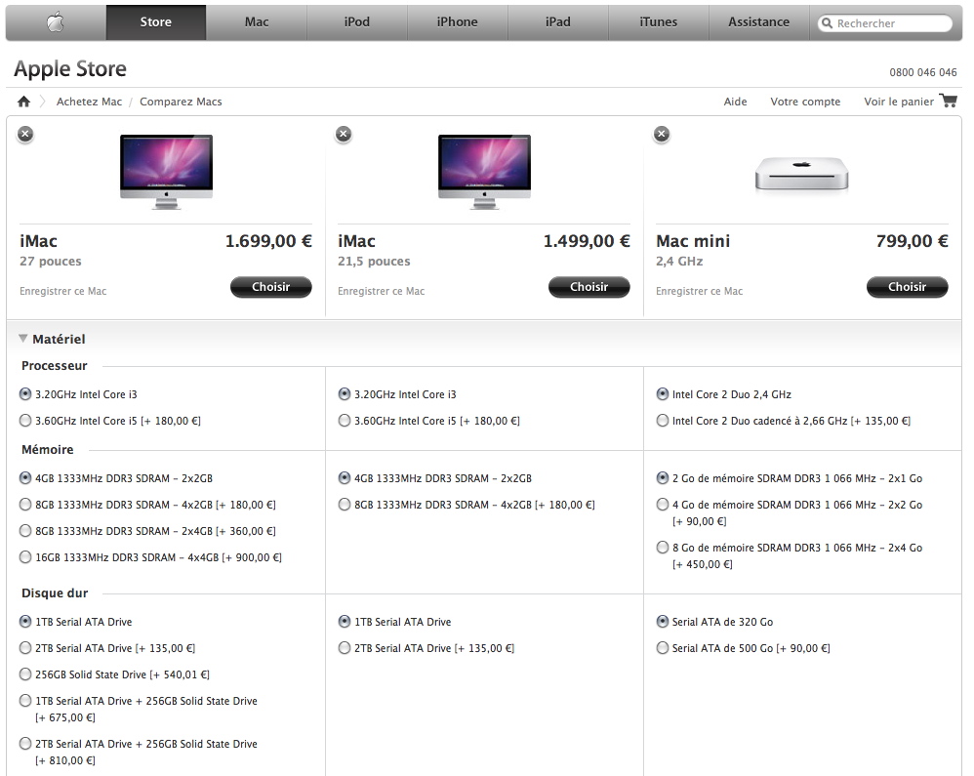Open the Aide link
Viewport: 974px width, 776px height.
736,102
